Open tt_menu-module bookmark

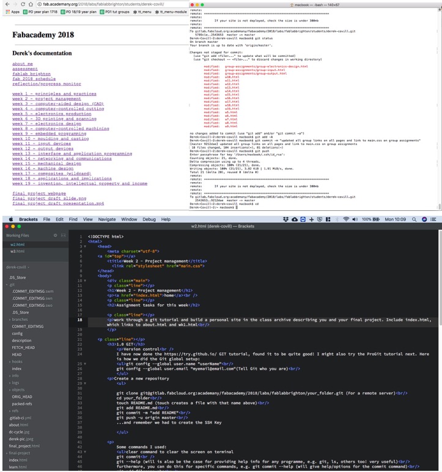coord(171,12)
